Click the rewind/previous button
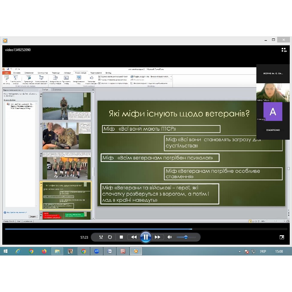Viewport: 292px width, 292px height. point(133,237)
